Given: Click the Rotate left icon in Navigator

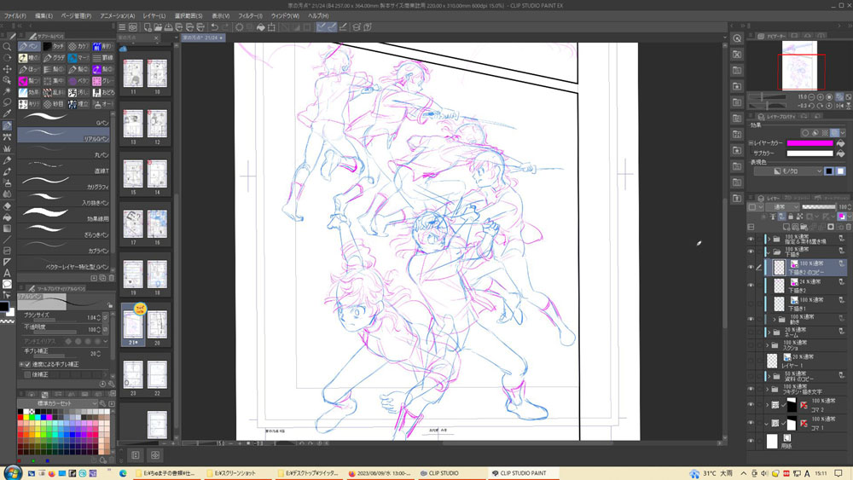Looking at the screenshot, I should pos(811,106).
